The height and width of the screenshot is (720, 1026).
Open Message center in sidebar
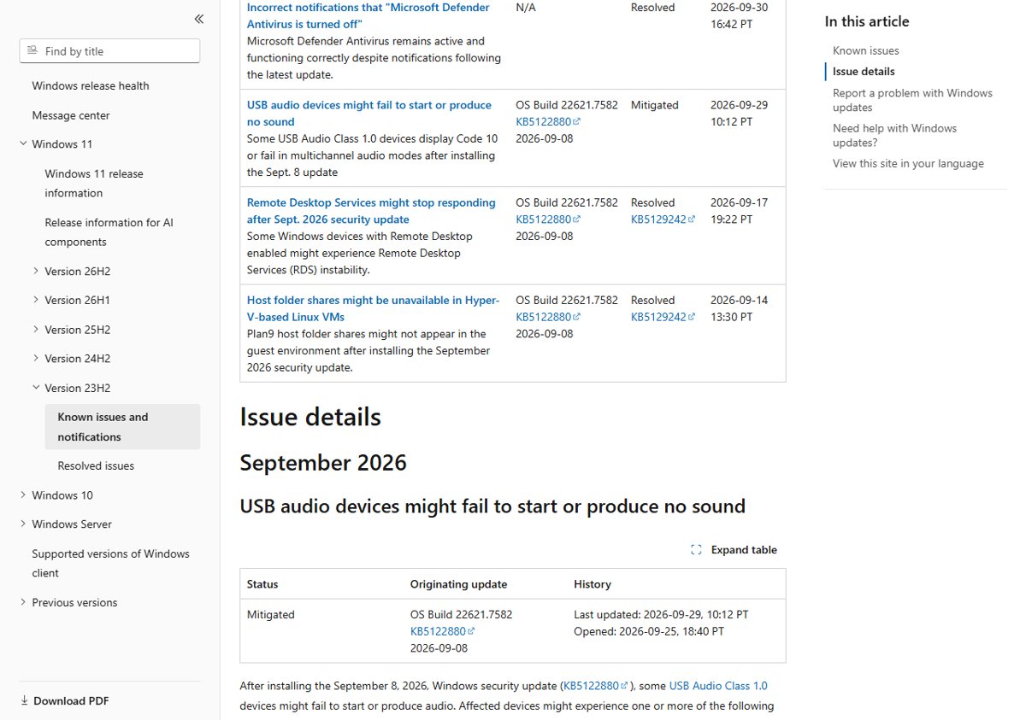click(x=71, y=115)
